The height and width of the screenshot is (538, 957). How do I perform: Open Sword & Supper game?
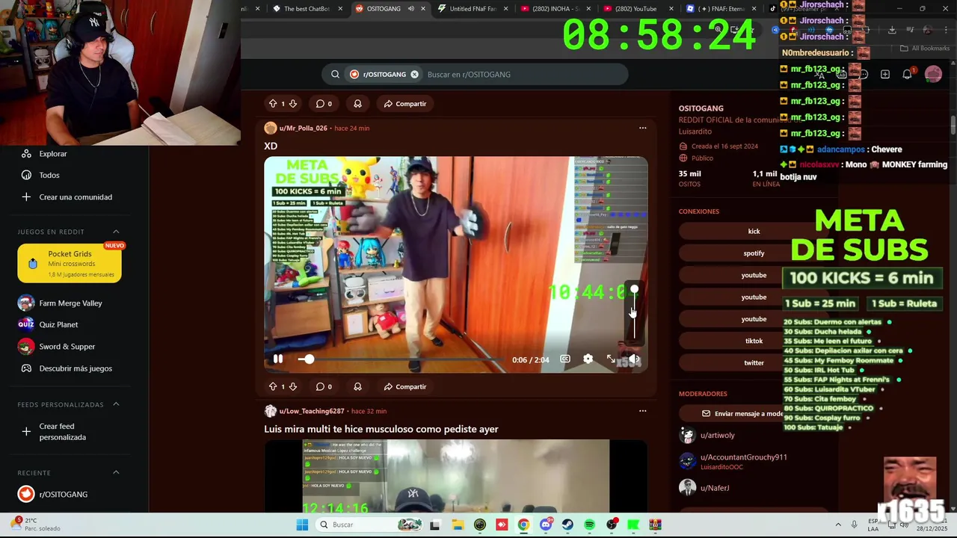tap(67, 347)
